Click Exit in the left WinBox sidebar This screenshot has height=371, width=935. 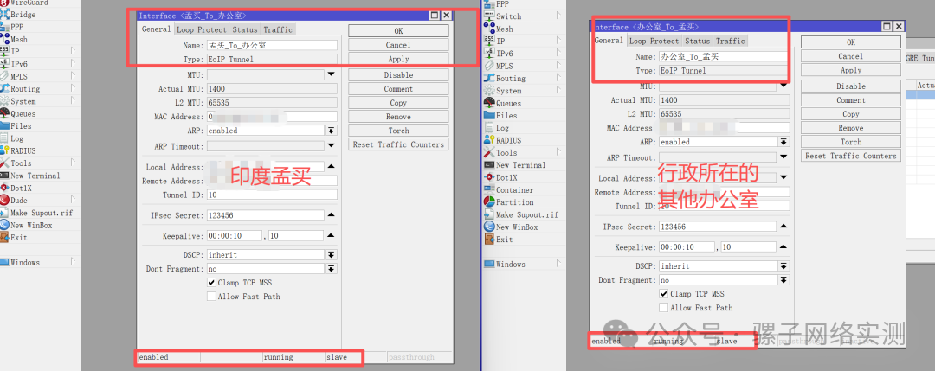click(x=18, y=238)
